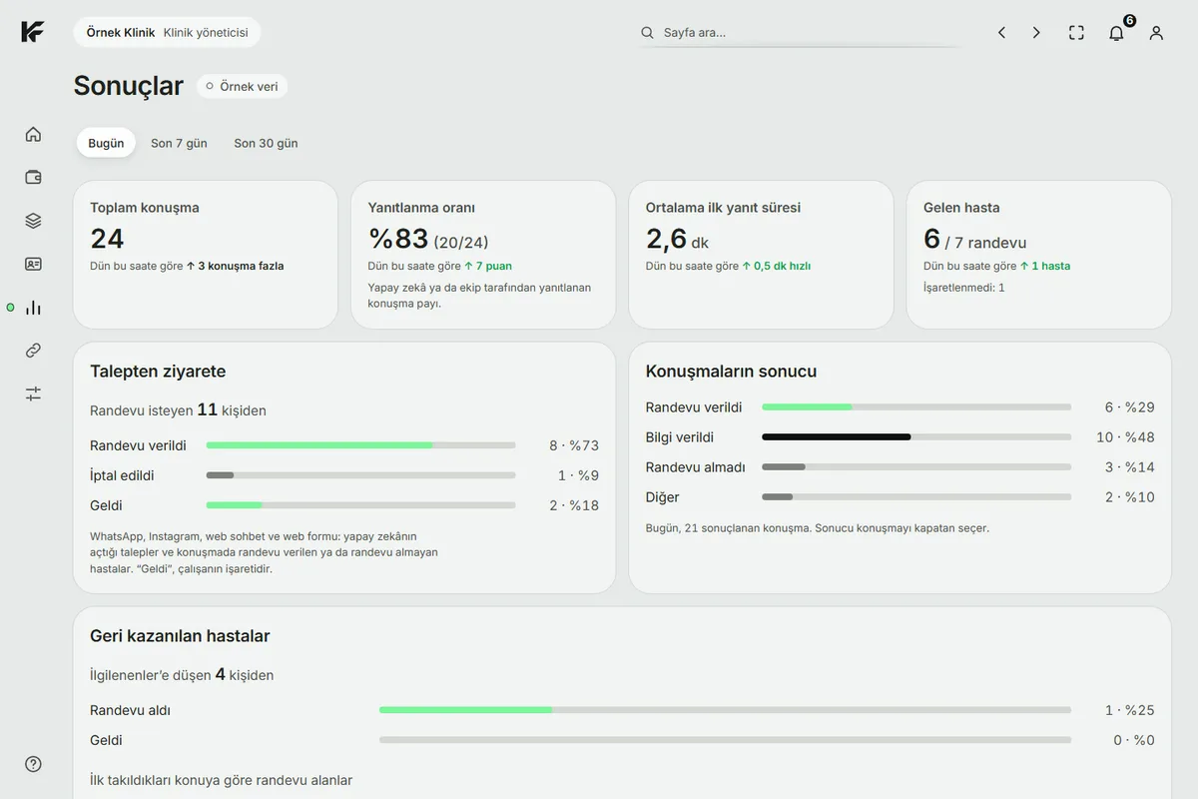Switch to Son 7 gün tab
1198x799 pixels.
pyautogui.click(x=179, y=143)
